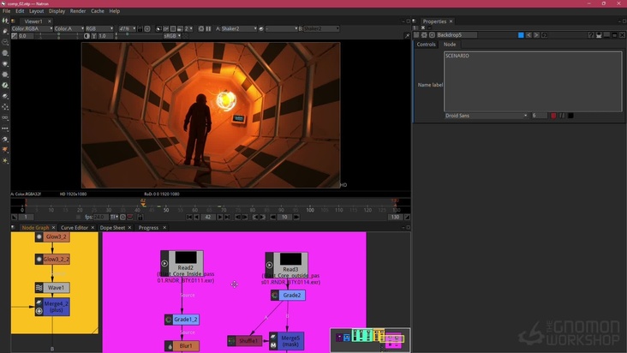Image resolution: width=627 pixels, height=353 pixels.
Task: Toggle viewer gain reset icon
Action: tap(14, 36)
